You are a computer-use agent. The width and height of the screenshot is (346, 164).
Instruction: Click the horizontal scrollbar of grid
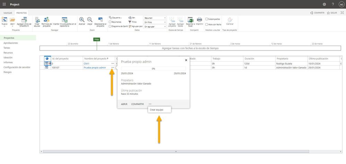[x=176, y=152]
